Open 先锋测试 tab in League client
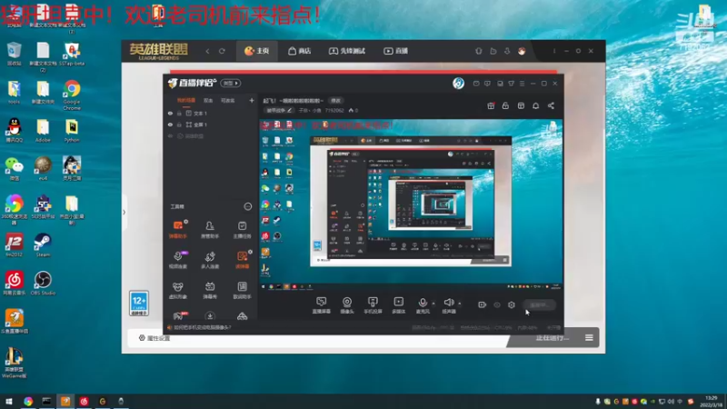 coord(347,51)
